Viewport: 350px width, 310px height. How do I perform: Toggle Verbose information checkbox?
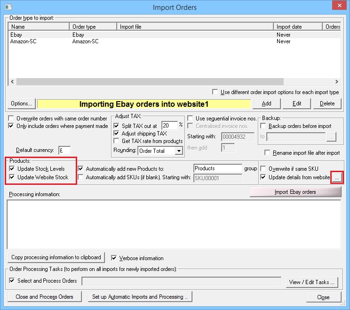point(114,258)
